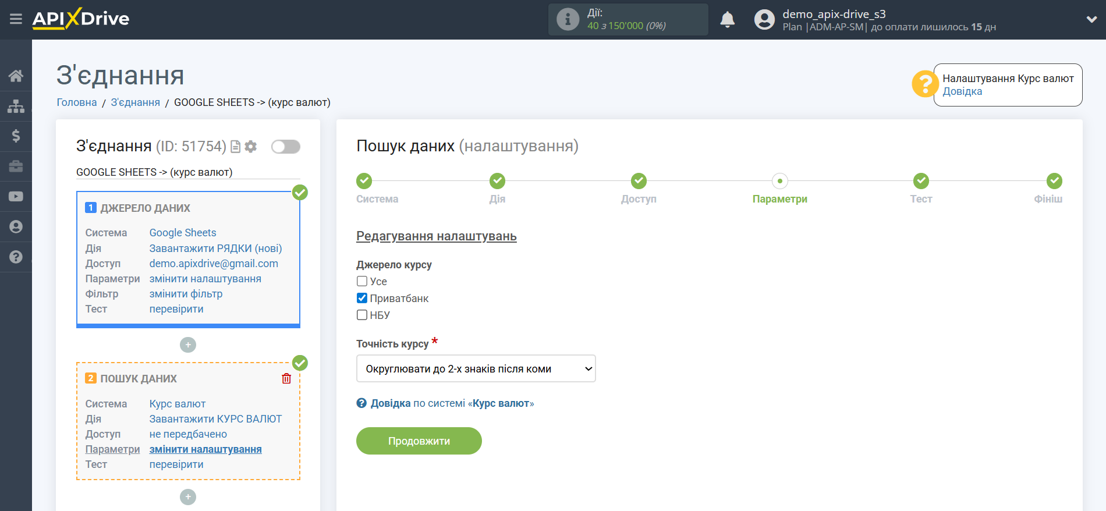Open the YouTube video sidebar icon
This screenshot has height=511, width=1106.
16,197
